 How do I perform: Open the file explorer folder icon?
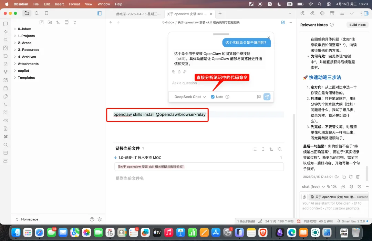(27, 13)
